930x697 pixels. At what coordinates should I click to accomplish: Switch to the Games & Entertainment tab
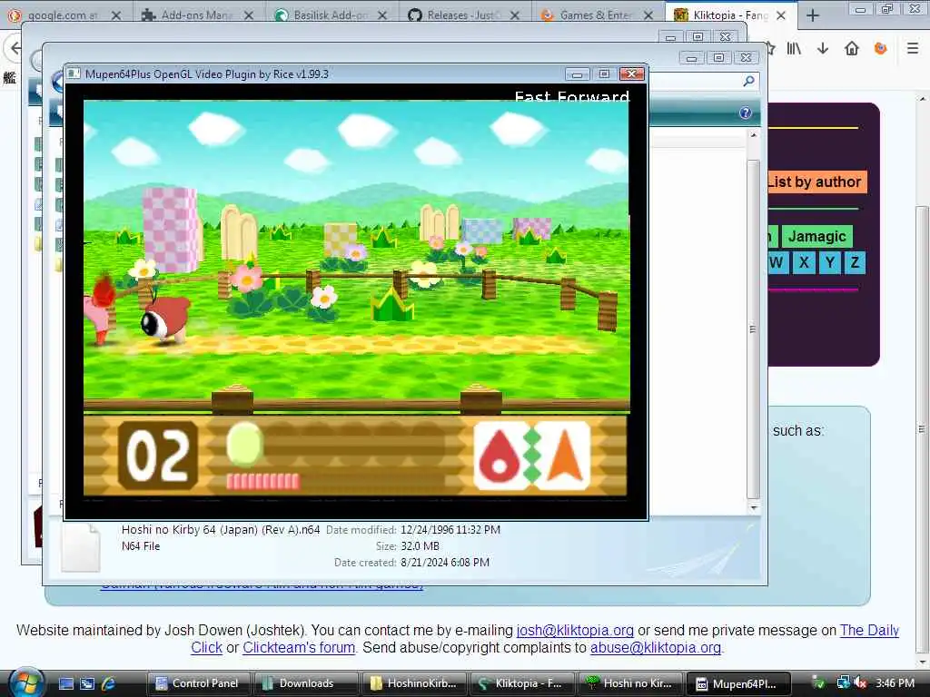595,15
